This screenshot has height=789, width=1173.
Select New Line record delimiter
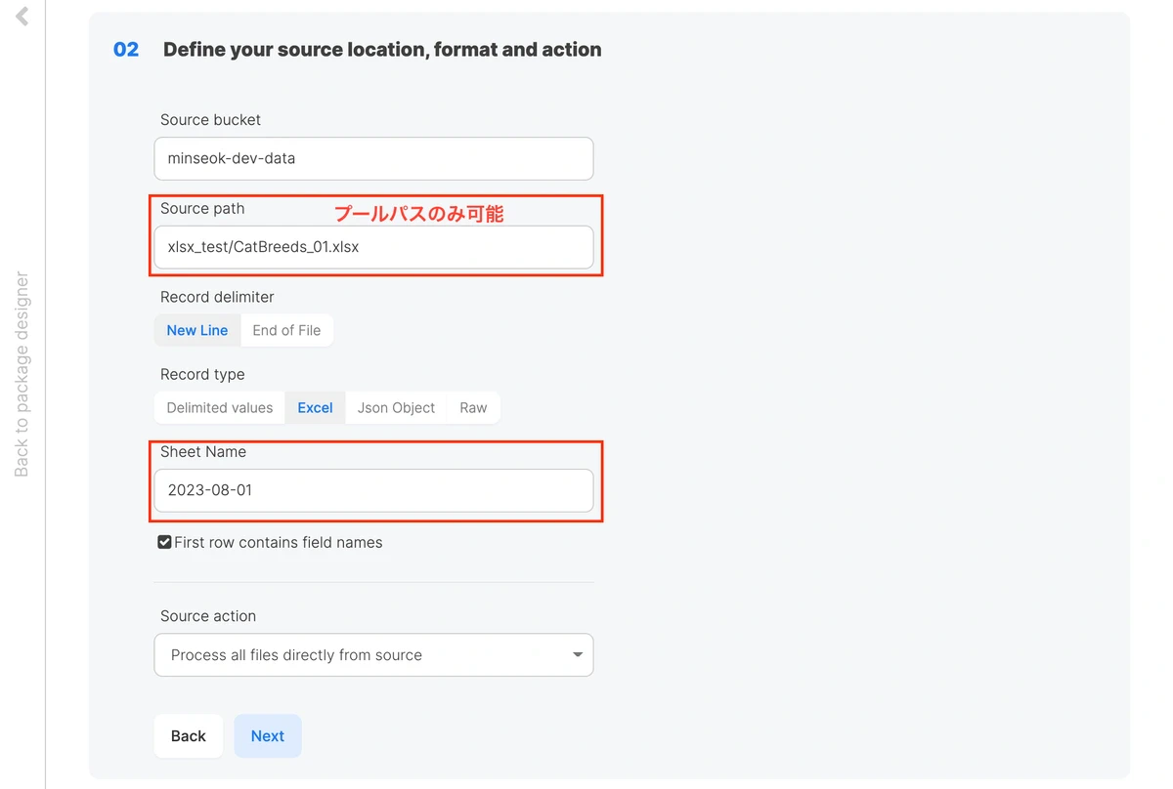197,330
